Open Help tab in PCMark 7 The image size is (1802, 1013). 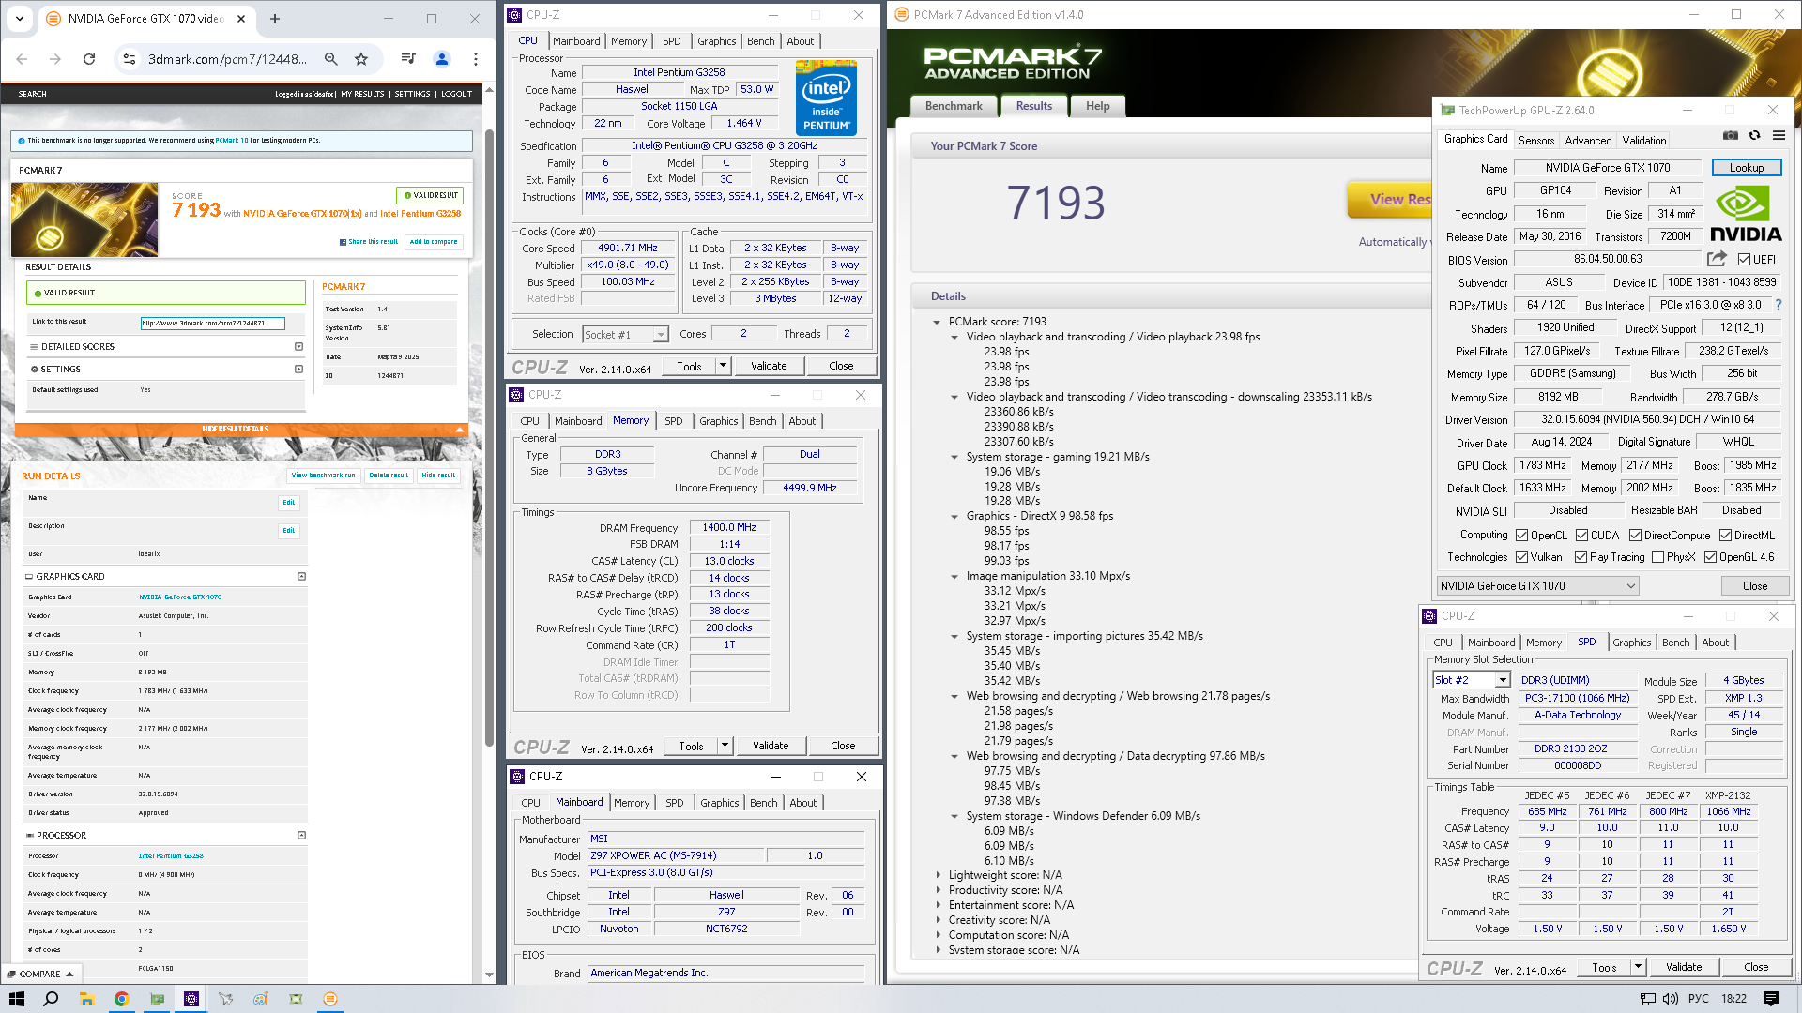(x=1098, y=106)
